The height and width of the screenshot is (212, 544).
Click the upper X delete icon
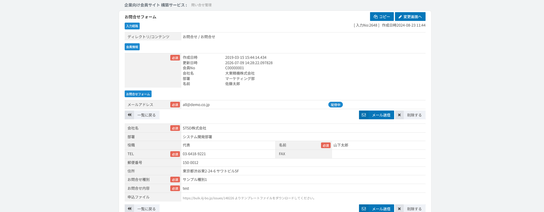coord(399,115)
